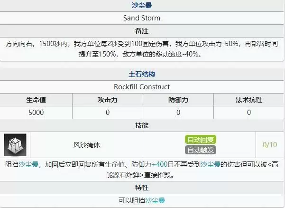Open the 土石结构 heading link
Image resolution: width=285 pixels, height=208 pixels.
(142, 75)
